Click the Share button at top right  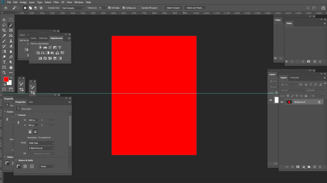[323, 8]
